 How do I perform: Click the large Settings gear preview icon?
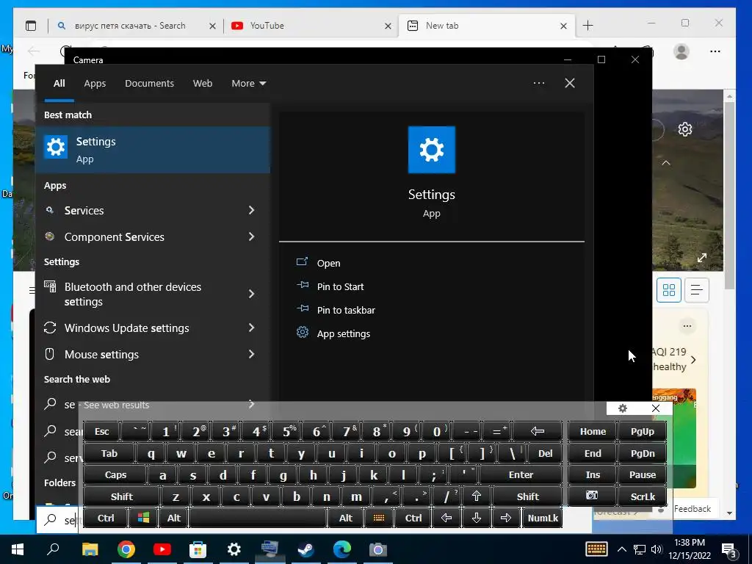431,150
